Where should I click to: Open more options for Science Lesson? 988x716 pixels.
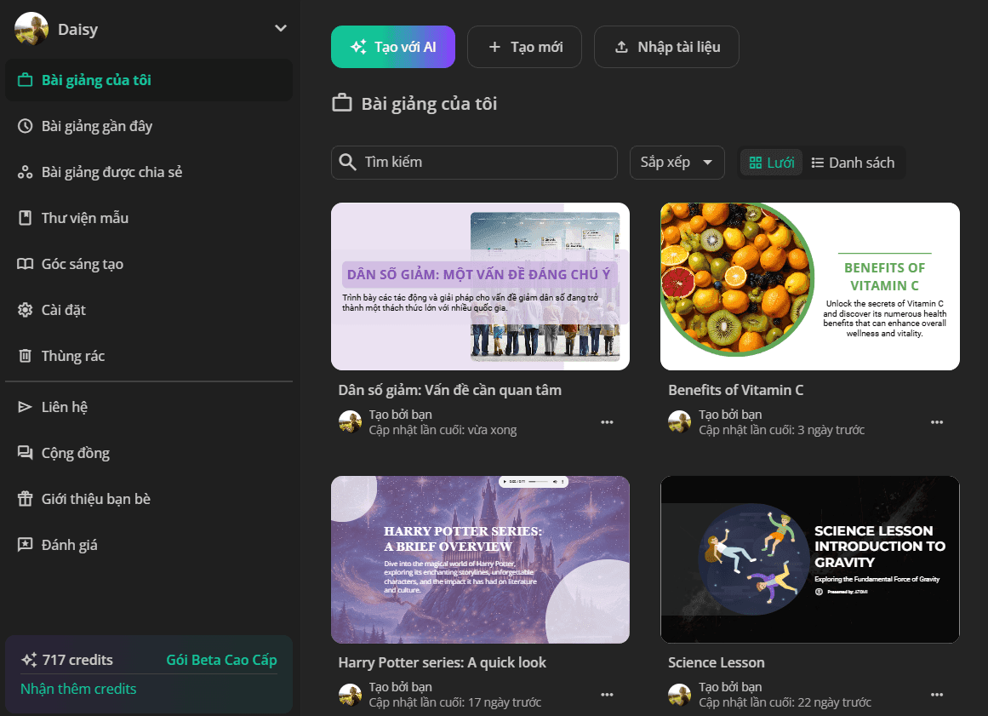937,695
